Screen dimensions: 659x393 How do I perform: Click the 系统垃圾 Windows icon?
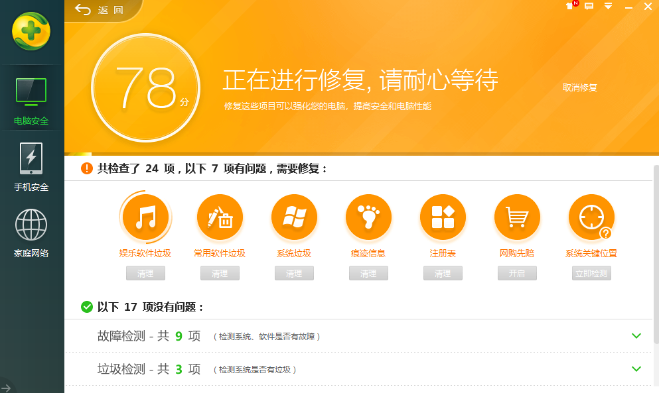(x=294, y=217)
